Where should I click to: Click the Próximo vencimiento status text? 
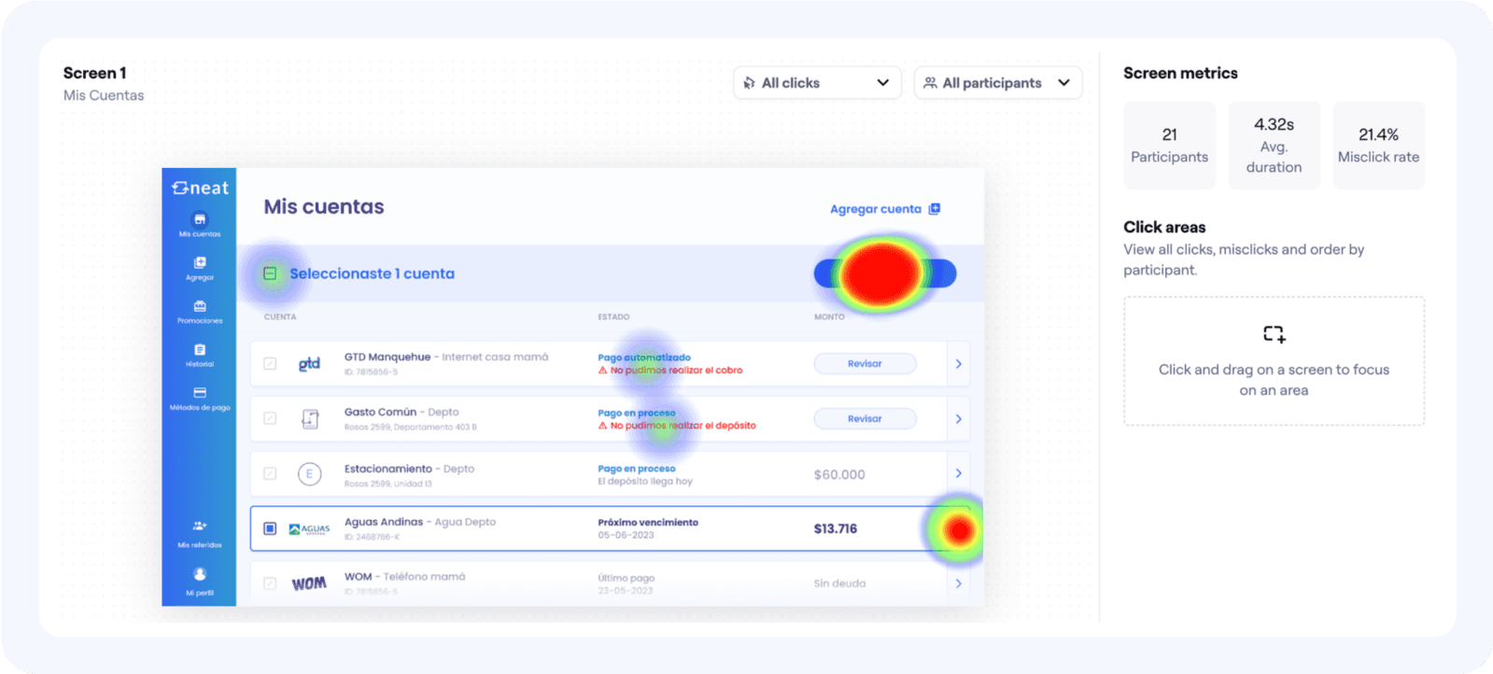click(x=648, y=523)
